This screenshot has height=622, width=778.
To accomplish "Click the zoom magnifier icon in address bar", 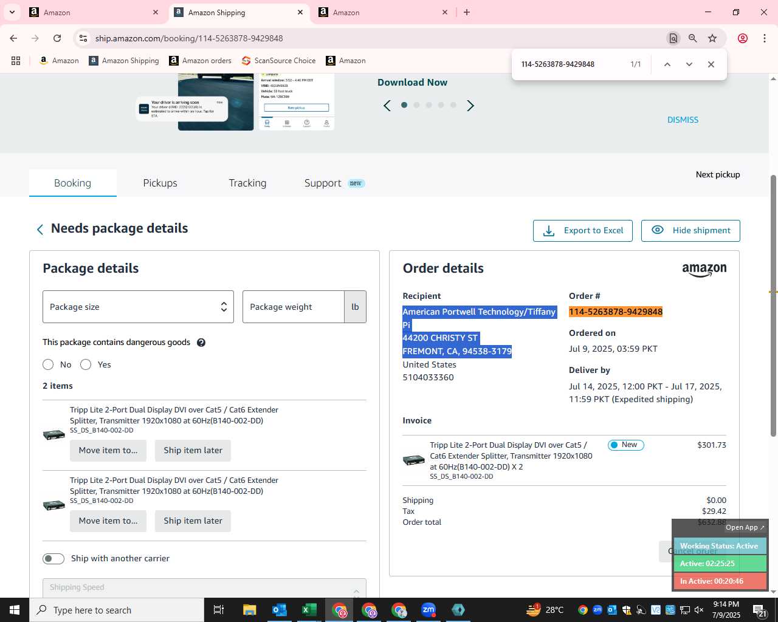I will click(693, 38).
